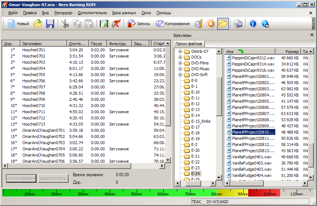
Task: Sort tracks by Пауза column header
Action: tap(98, 43)
